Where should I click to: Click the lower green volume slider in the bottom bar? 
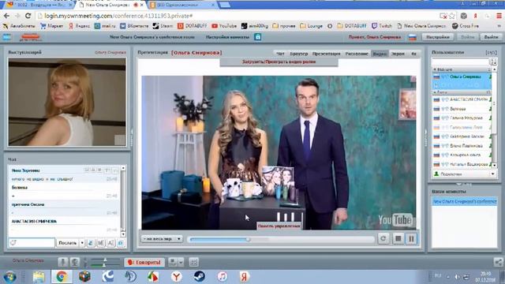click(x=105, y=265)
